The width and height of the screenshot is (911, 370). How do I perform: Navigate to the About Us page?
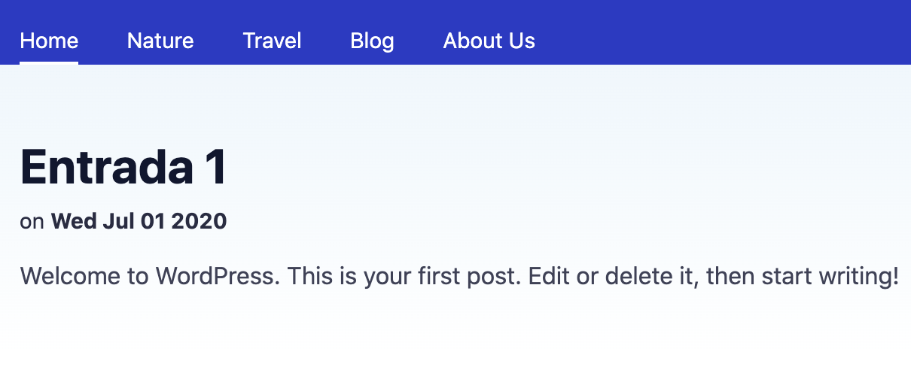click(489, 41)
